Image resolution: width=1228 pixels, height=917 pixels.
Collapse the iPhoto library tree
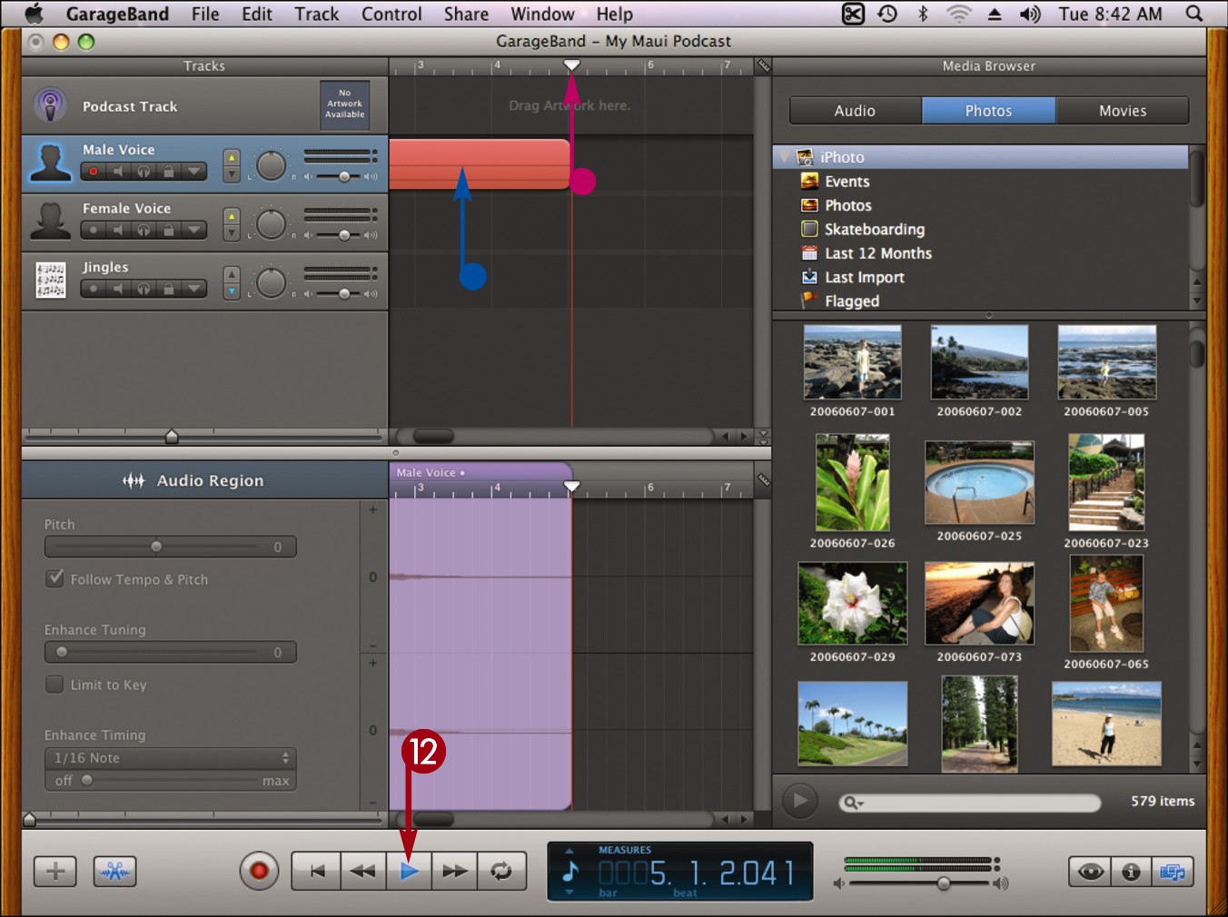(x=784, y=156)
